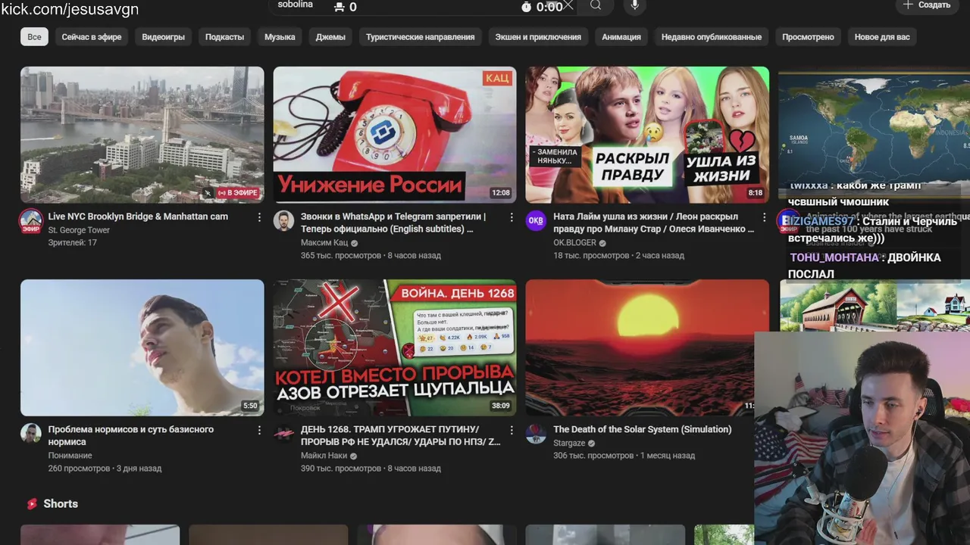Click verified badge next to Stargaze

pos(592,444)
